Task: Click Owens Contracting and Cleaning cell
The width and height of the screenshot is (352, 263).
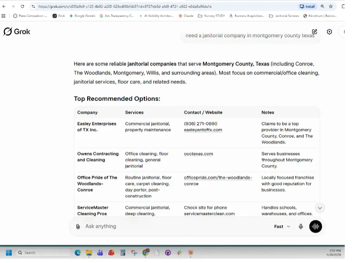Action: (x=98, y=157)
